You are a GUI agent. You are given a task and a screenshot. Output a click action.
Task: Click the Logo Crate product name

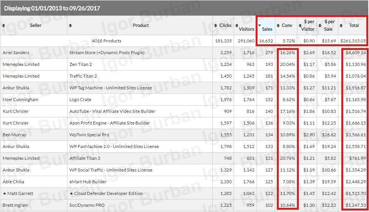[x=80, y=100]
